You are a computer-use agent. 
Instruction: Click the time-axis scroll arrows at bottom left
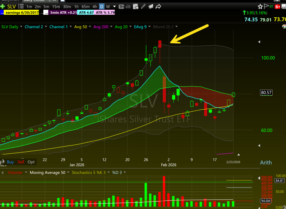[x=2, y=162]
